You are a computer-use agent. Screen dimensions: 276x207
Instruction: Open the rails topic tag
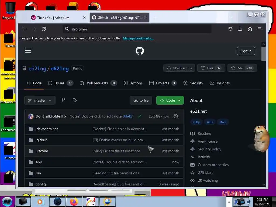coord(210,122)
